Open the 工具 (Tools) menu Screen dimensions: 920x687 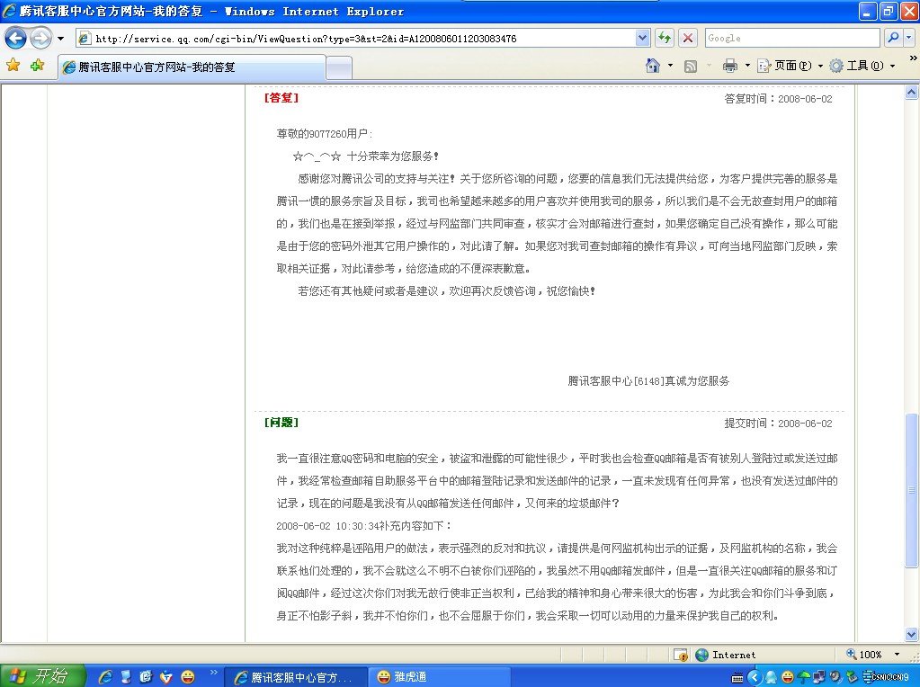pos(856,66)
